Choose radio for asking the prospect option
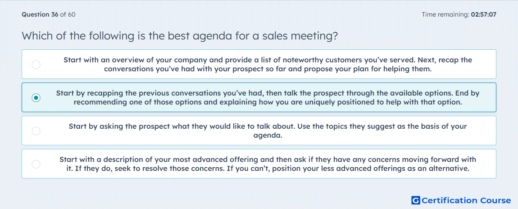518x209 pixels. [36, 131]
